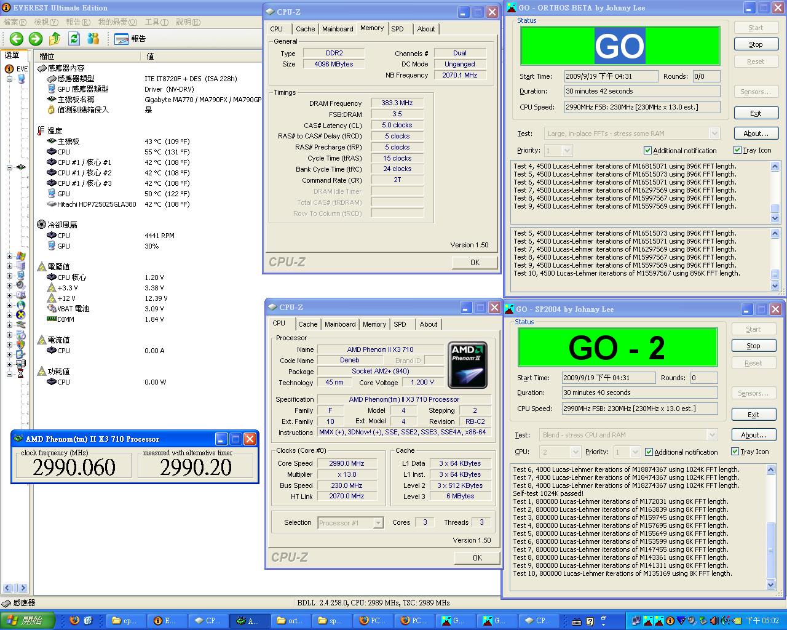Click the SP2004 log scrollbar thumb

point(771,551)
